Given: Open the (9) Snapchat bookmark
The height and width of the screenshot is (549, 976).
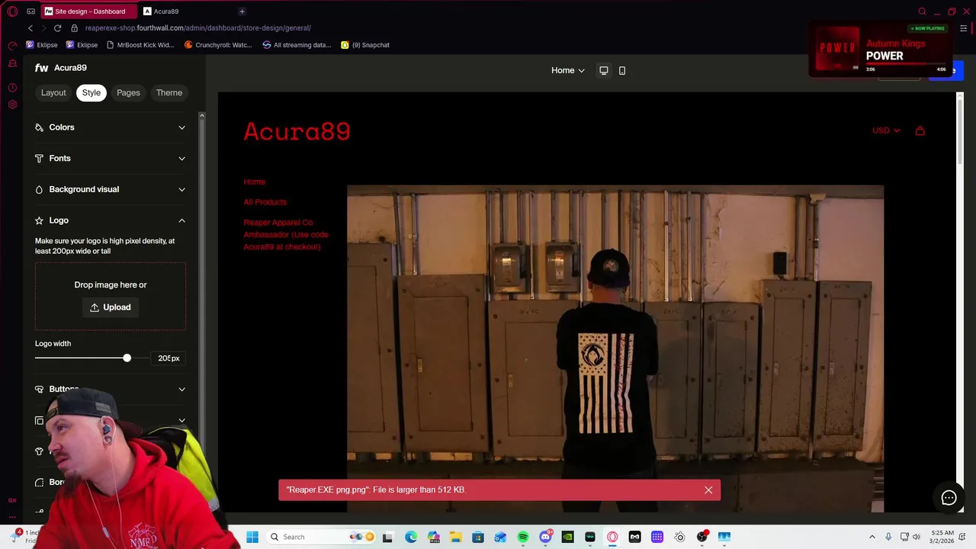Looking at the screenshot, I should click(365, 45).
